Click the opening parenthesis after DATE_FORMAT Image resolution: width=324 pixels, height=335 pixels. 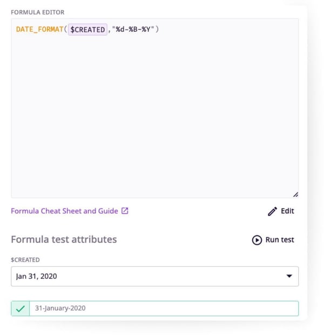tap(66, 30)
